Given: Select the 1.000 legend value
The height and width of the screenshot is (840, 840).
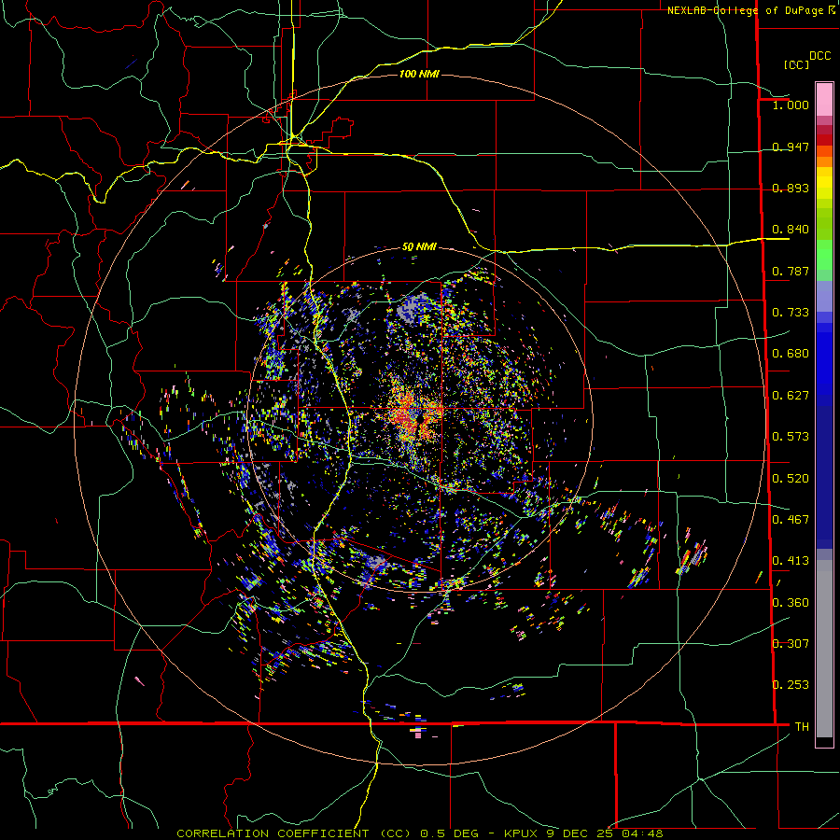Looking at the screenshot, I should [x=791, y=105].
